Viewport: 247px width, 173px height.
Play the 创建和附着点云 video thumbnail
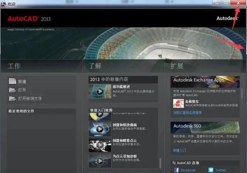coord(100,145)
